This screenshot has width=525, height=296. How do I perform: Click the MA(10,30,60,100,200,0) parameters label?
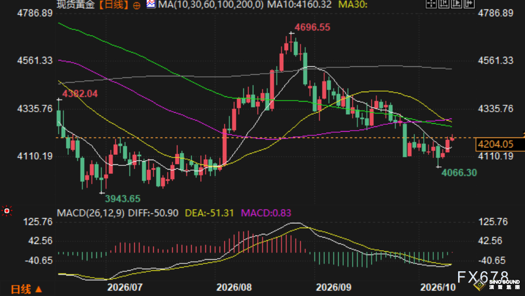(211, 4)
